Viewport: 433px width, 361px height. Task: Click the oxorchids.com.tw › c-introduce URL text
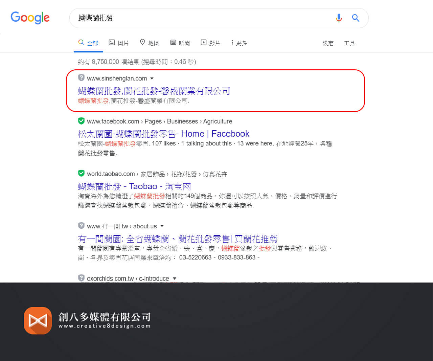click(x=128, y=279)
